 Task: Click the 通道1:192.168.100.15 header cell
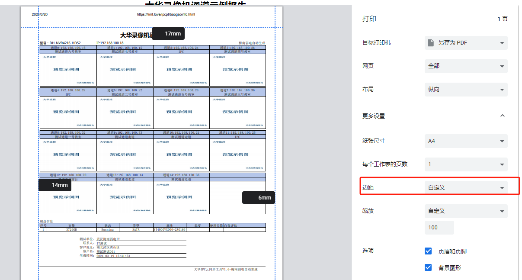125,48
